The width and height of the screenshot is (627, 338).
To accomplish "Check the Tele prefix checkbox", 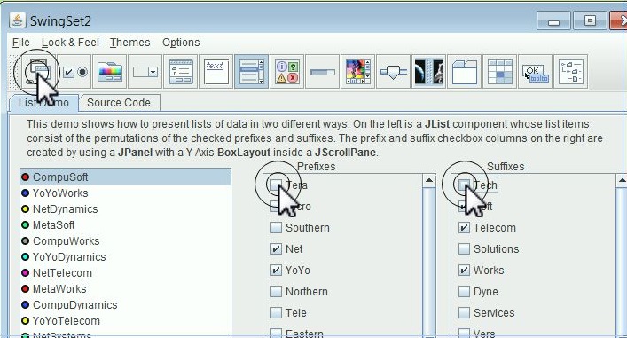I will coord(276,313).
